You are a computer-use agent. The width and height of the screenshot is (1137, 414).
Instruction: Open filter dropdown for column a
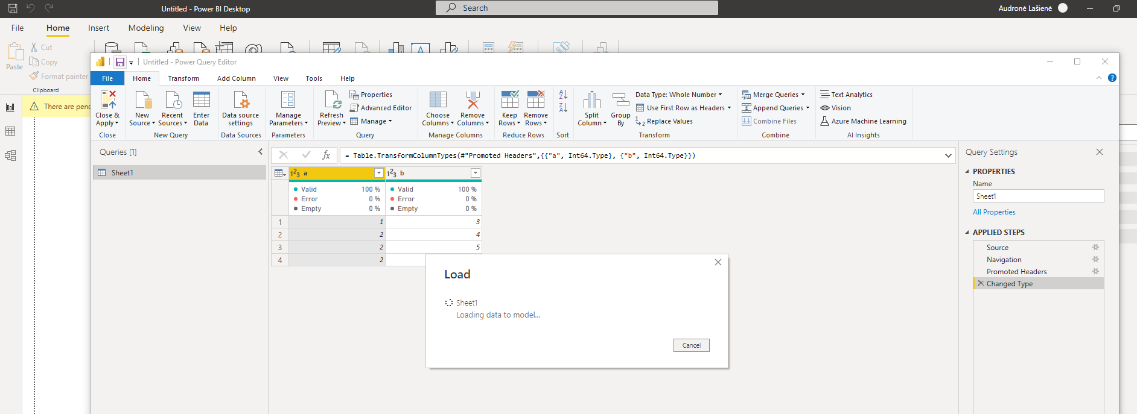click(x=379, y=173)
